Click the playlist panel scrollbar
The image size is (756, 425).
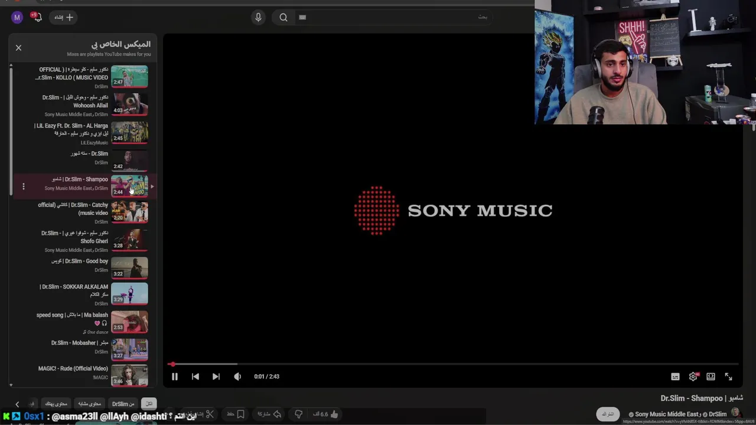(x=11, y=130)
